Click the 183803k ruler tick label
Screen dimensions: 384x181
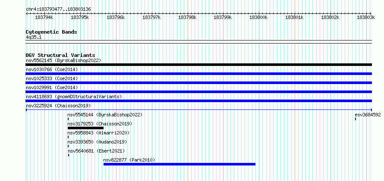click(x=366, y=18)
